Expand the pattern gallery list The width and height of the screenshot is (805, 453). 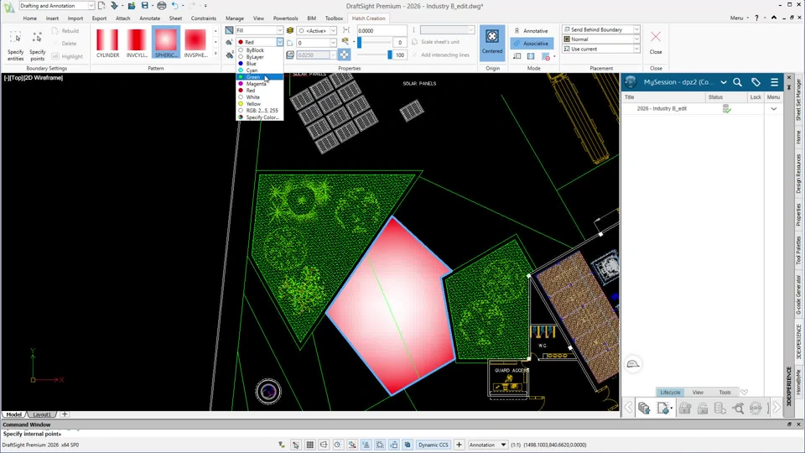(216, 55)
